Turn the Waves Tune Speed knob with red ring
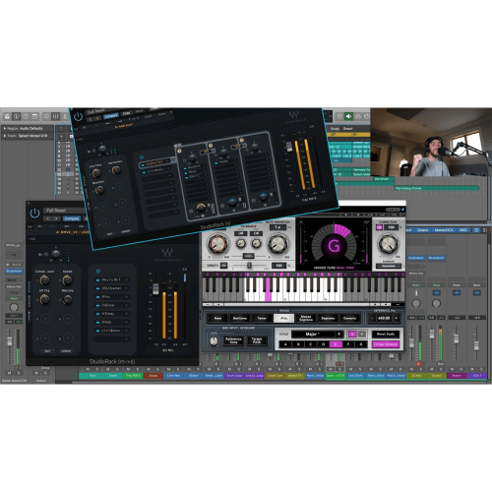The width and height of the screenshot is (492, 492). [217, 244]
